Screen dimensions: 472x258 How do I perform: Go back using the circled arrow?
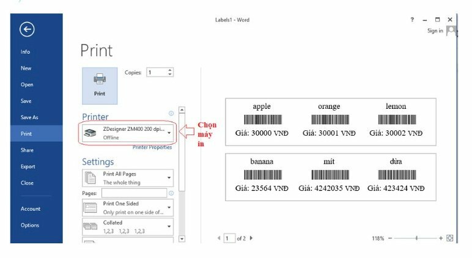[27, 29]
